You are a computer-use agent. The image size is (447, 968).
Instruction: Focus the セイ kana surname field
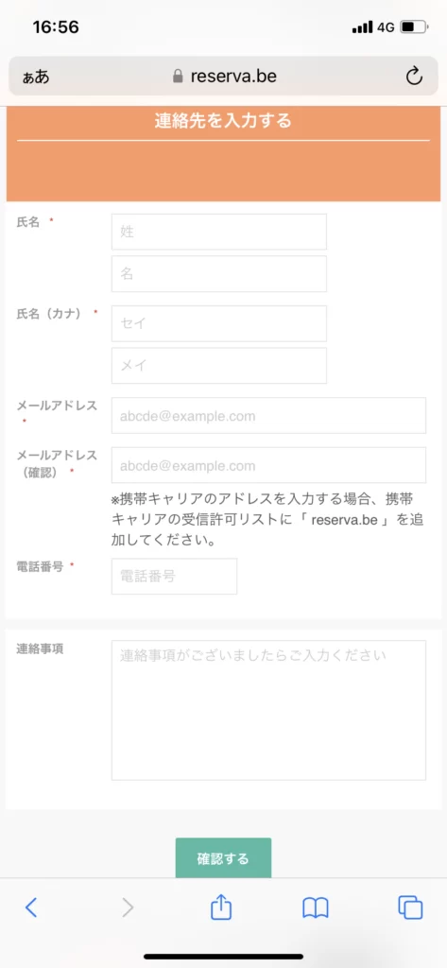coord(219,323)
